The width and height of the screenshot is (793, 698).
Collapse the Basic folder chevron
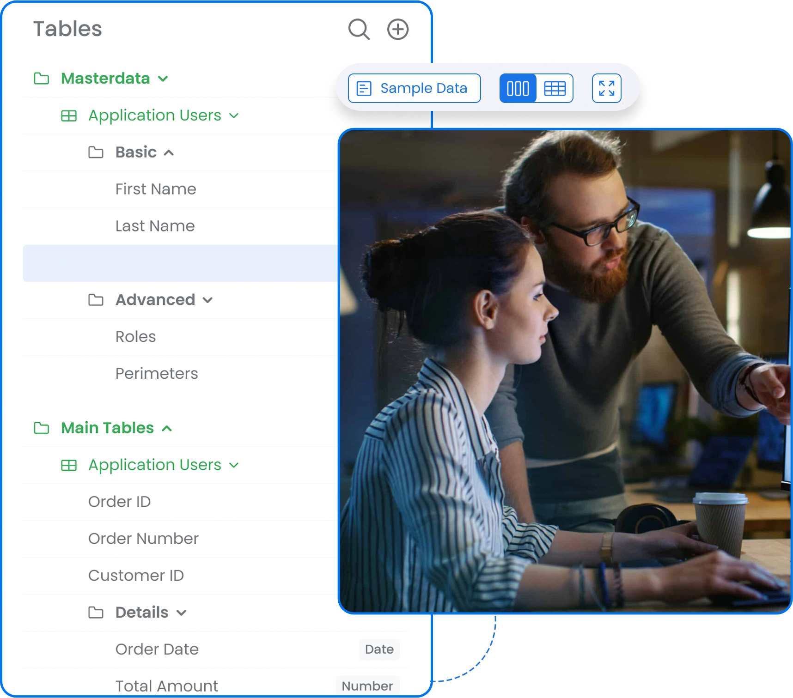coord(169,152)
